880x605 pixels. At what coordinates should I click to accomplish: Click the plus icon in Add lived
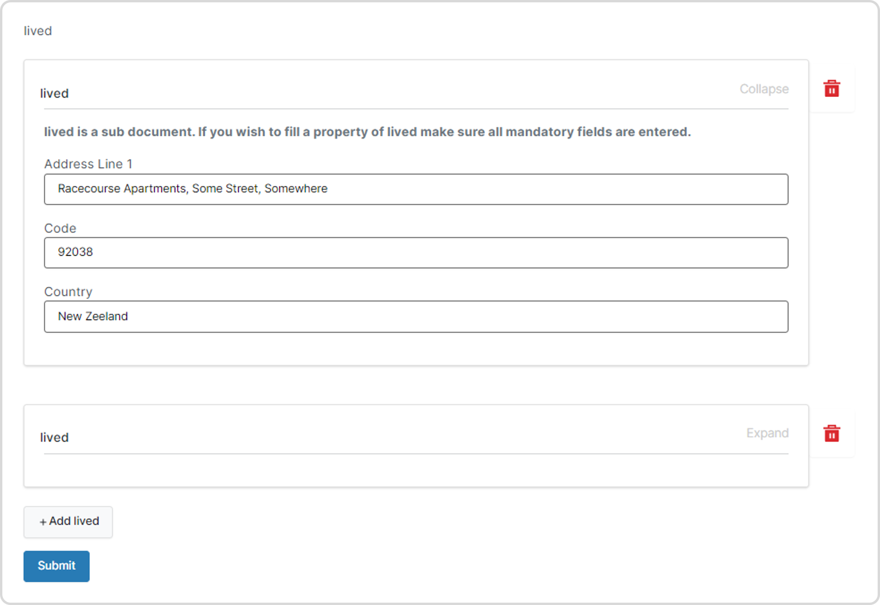43,522
